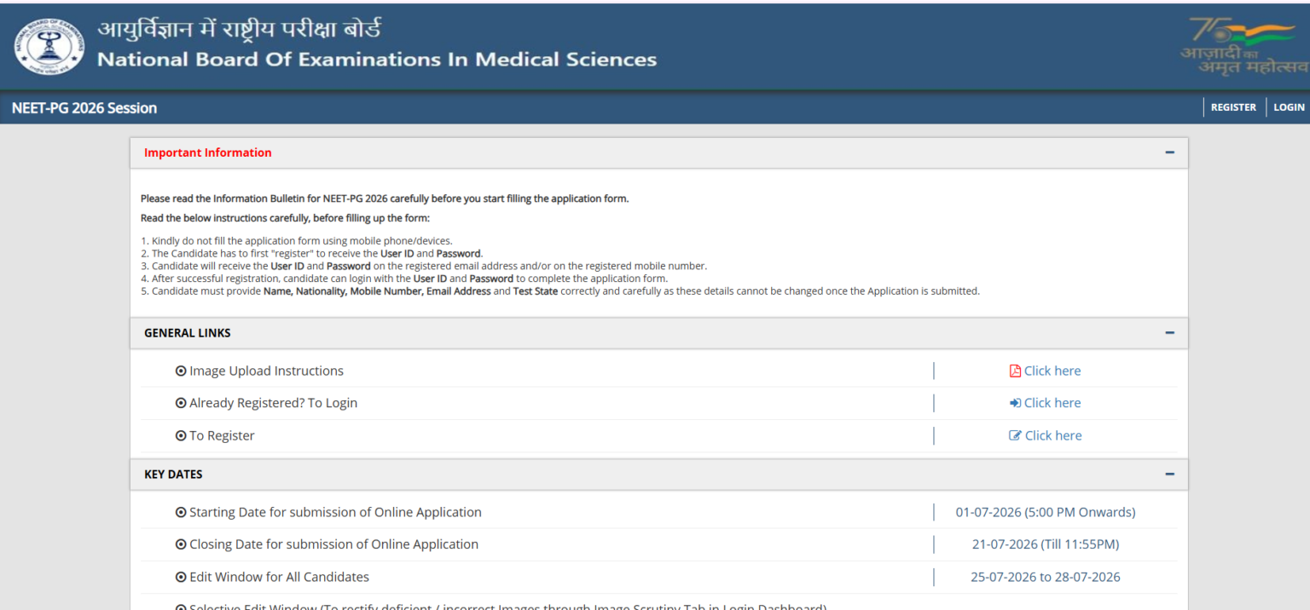Click the To Register label
The height and width of the screenshot is (610, 1310).
[222, 435]
